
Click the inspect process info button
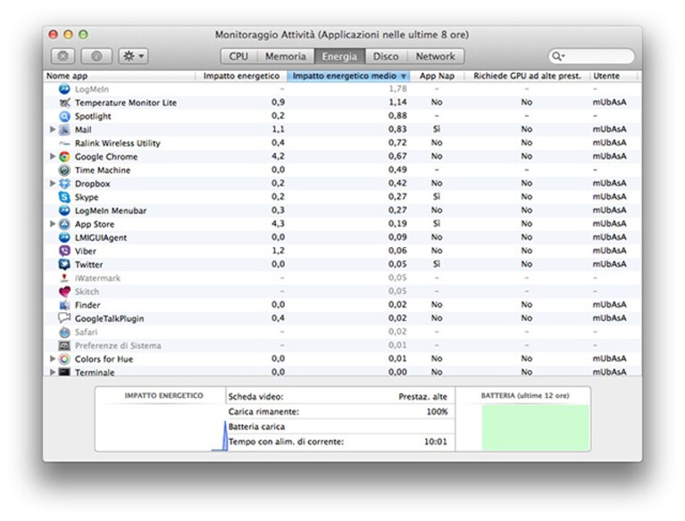[x=96, y=56]
